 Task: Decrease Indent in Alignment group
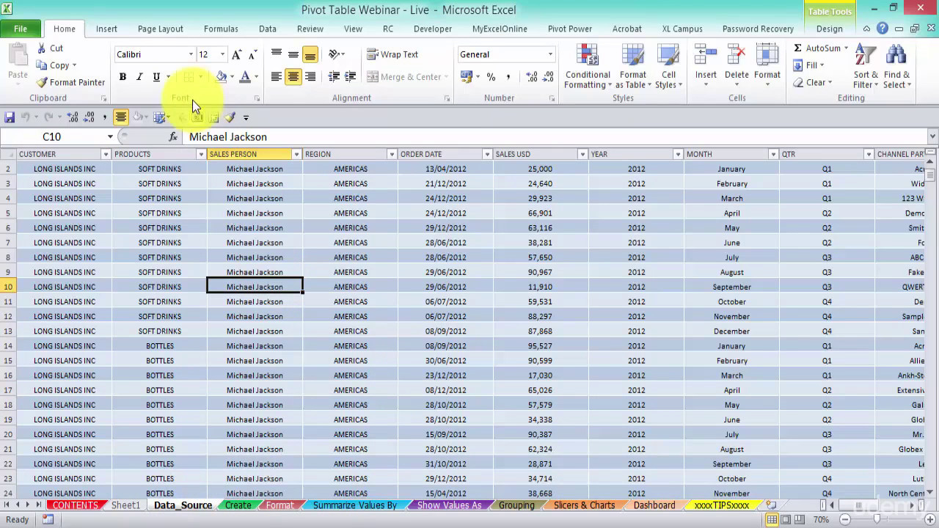tap(334, 76)
